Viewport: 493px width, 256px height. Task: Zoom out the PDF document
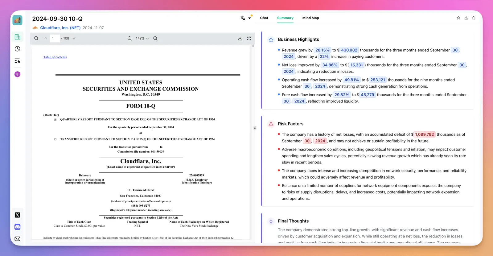tap(130, 39)
